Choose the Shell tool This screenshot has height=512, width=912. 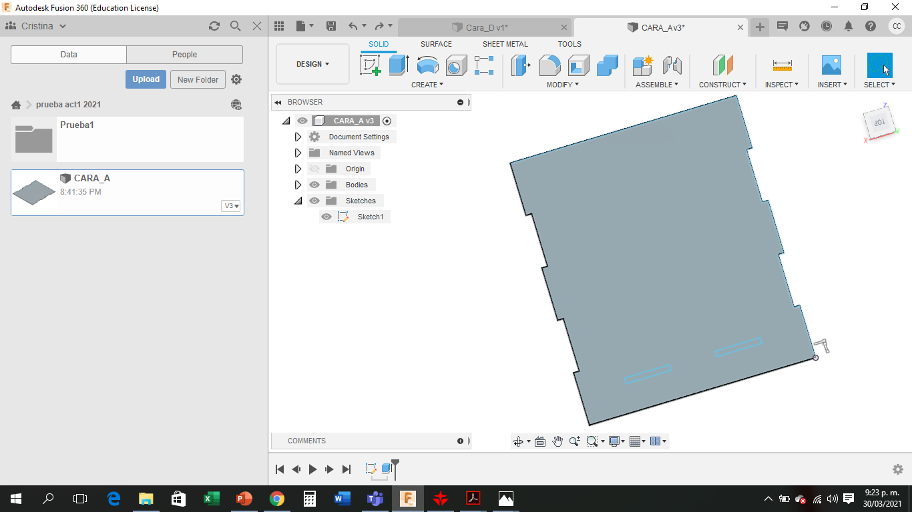click(x=579, y=65)
